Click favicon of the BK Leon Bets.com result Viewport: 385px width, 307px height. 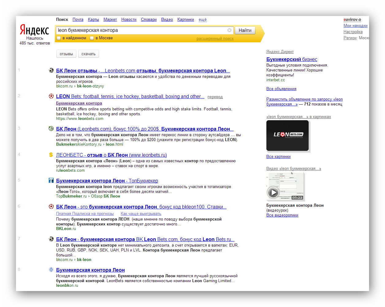pyautogui.click(x=51, y=239)
